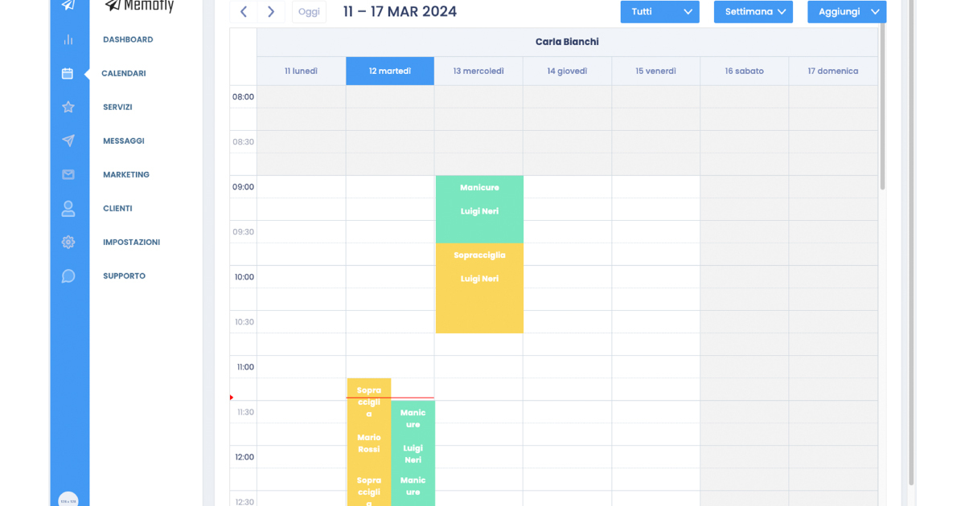The width and height of the screenshot is (965, 506).
Task: Click the paper plane messages sidebar icon
Action: 68,141
